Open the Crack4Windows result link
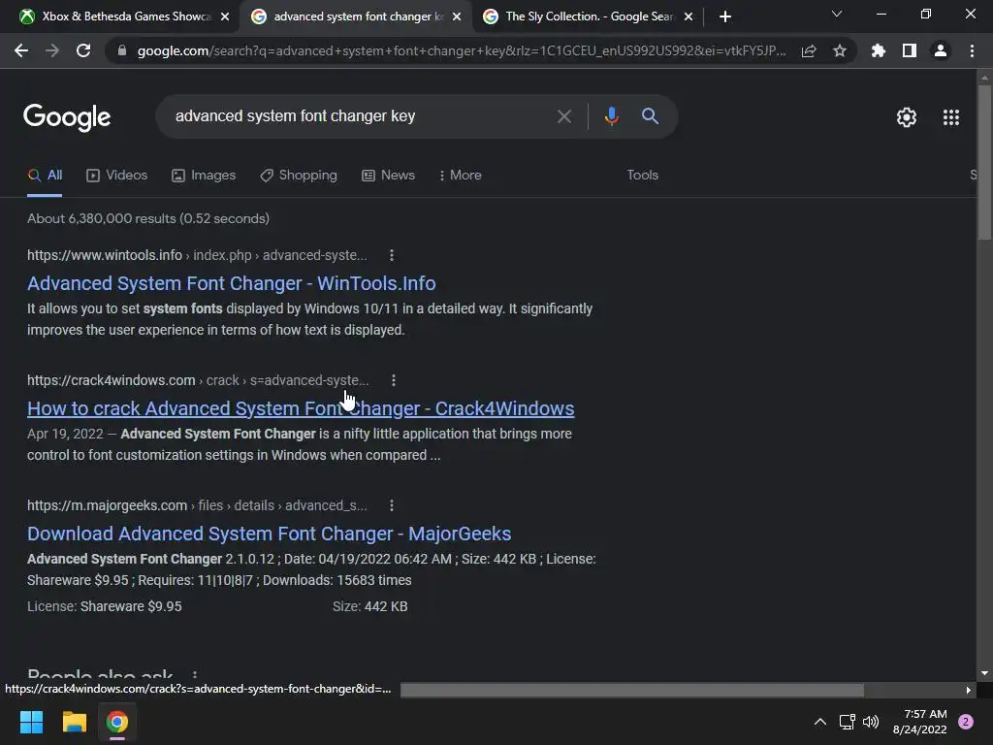This screenshot has height=745, width=993. 301,408
